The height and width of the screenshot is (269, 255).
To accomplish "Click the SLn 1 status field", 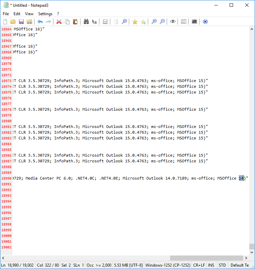I will [x=78, y=265].
